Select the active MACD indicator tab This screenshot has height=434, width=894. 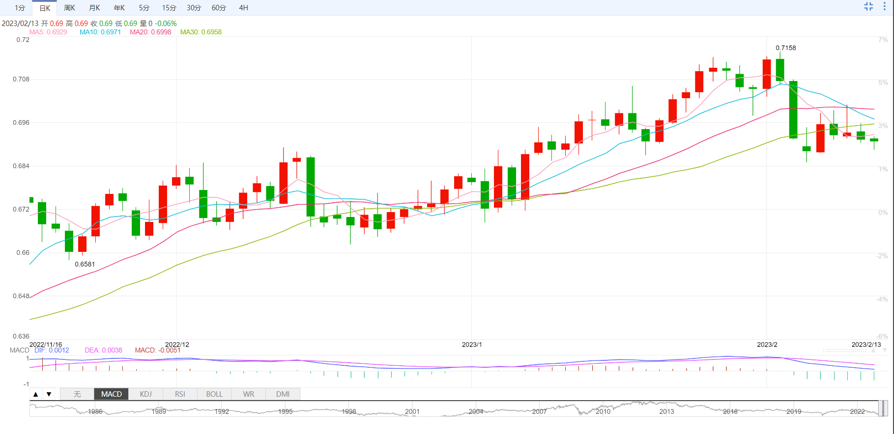point(112,394)
